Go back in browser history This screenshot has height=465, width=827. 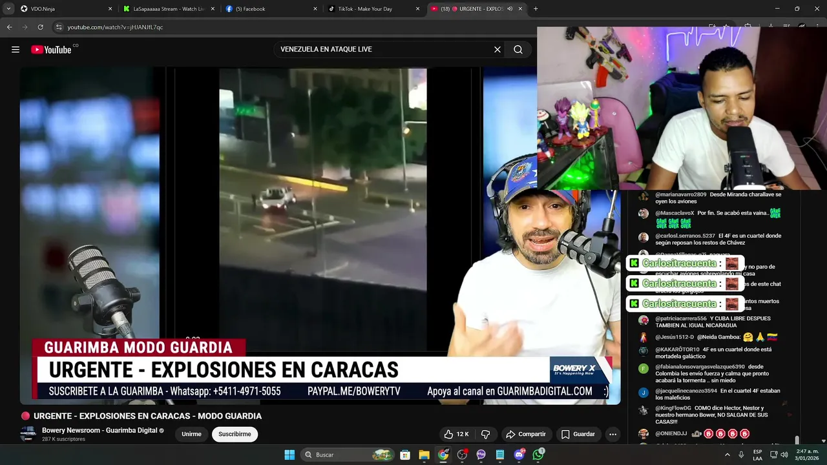[x=10, y=27]
